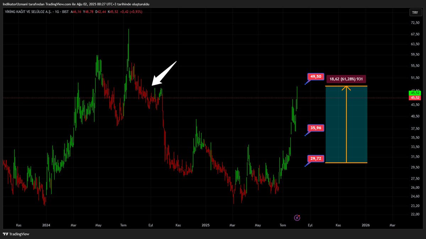Viewport: 426px width, 239px height.
Task: Click the 55,50 price axis value
Action: click(x=415, y=66)
